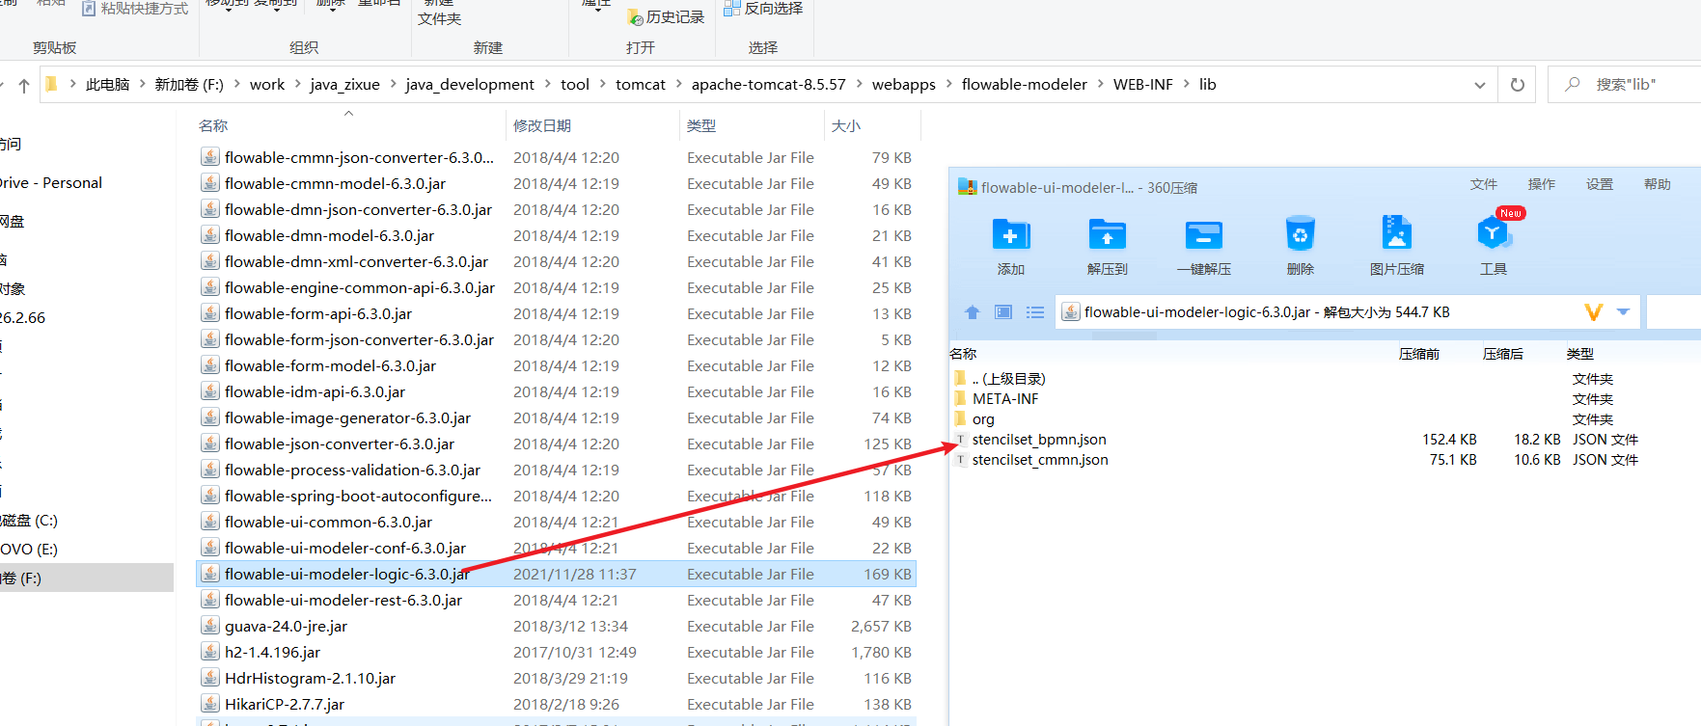Image resolution: width=1701 pixels, height=726 pixels.
Task: Click Explorer's up-directory arrow button
Action: 24,85
